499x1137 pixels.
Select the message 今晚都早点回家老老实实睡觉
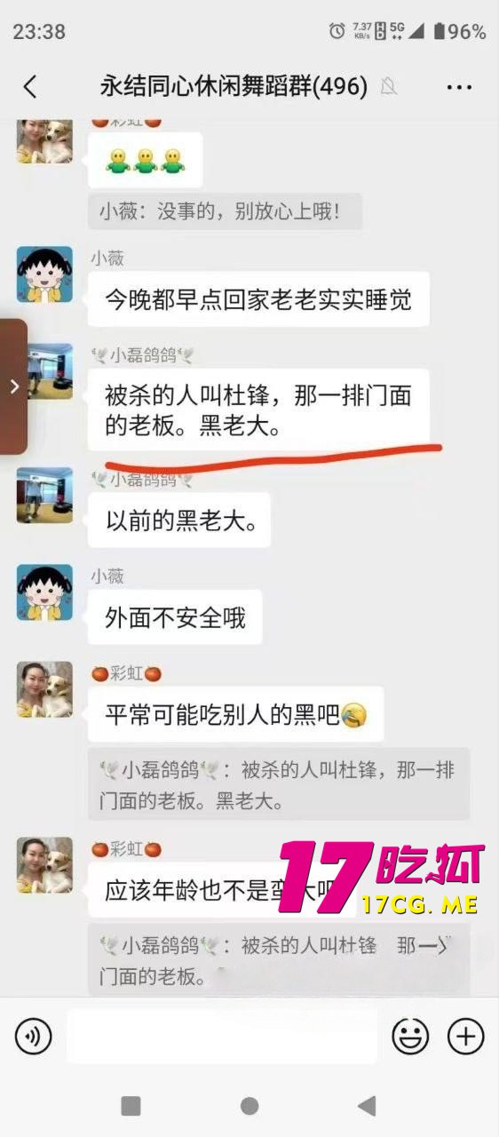[x=258, y=299]
